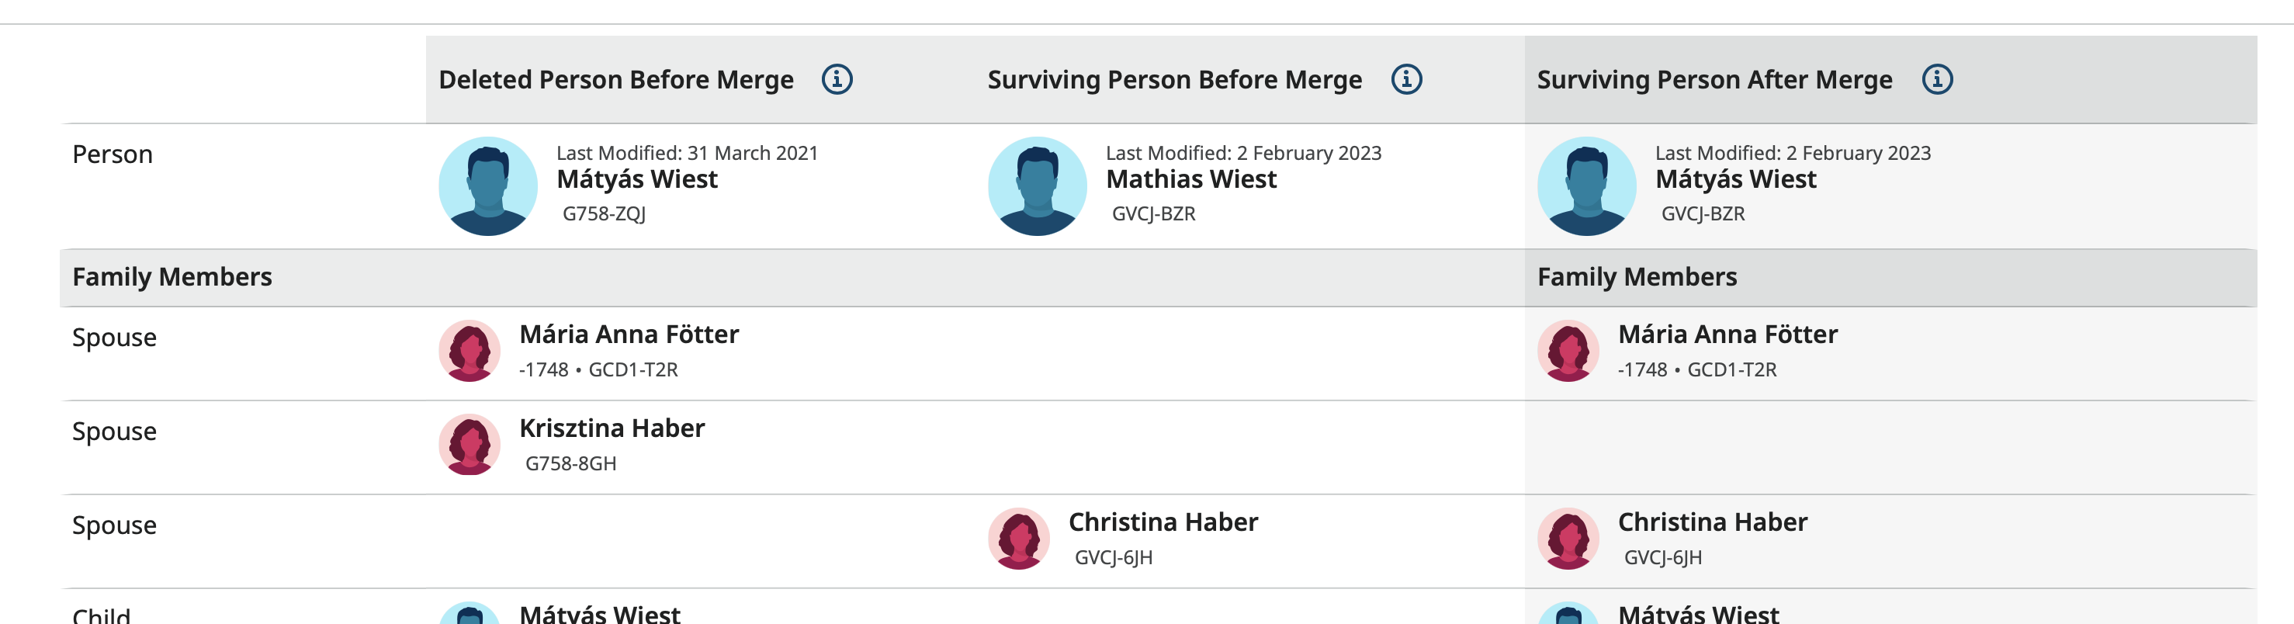Click deleted person Mátyás Wiest avatar

click(488, 186)
